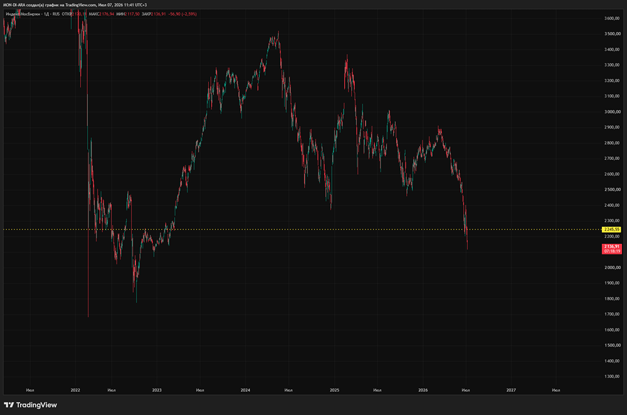Viewport: 627px width, 415px height.
Task: Click the 2026 label on the time axis
Action: (423, 390)
